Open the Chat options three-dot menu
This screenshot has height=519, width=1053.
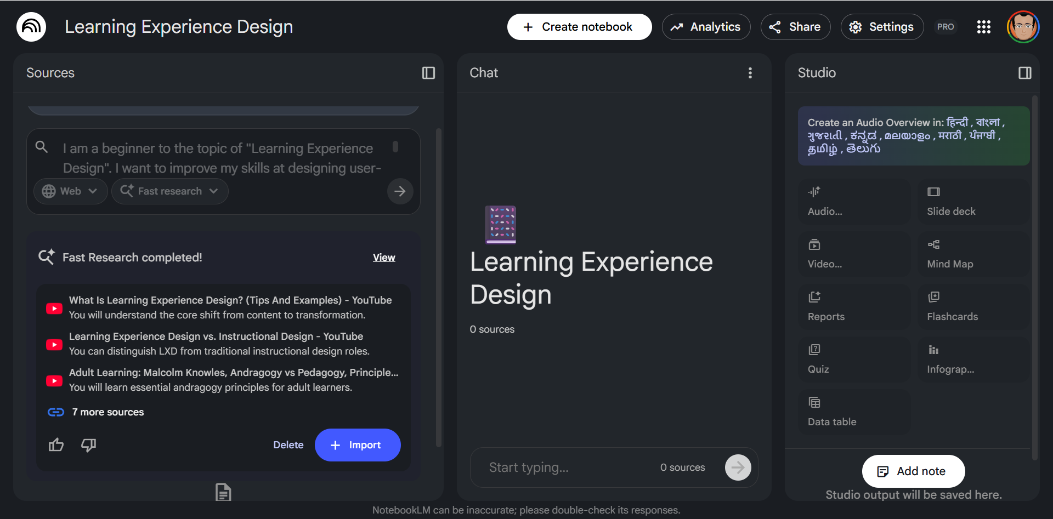coord(750,73)
